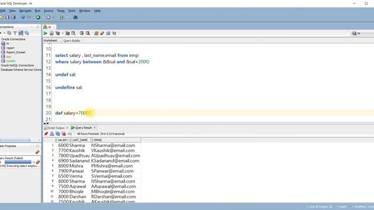Open the Help menu
374x210 pixels.
tap(98, 10)
